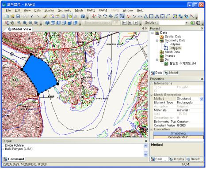Select the Zoom Out magnifier icon
The height and width of the screenshot is (170, 206).
[31, 23]
